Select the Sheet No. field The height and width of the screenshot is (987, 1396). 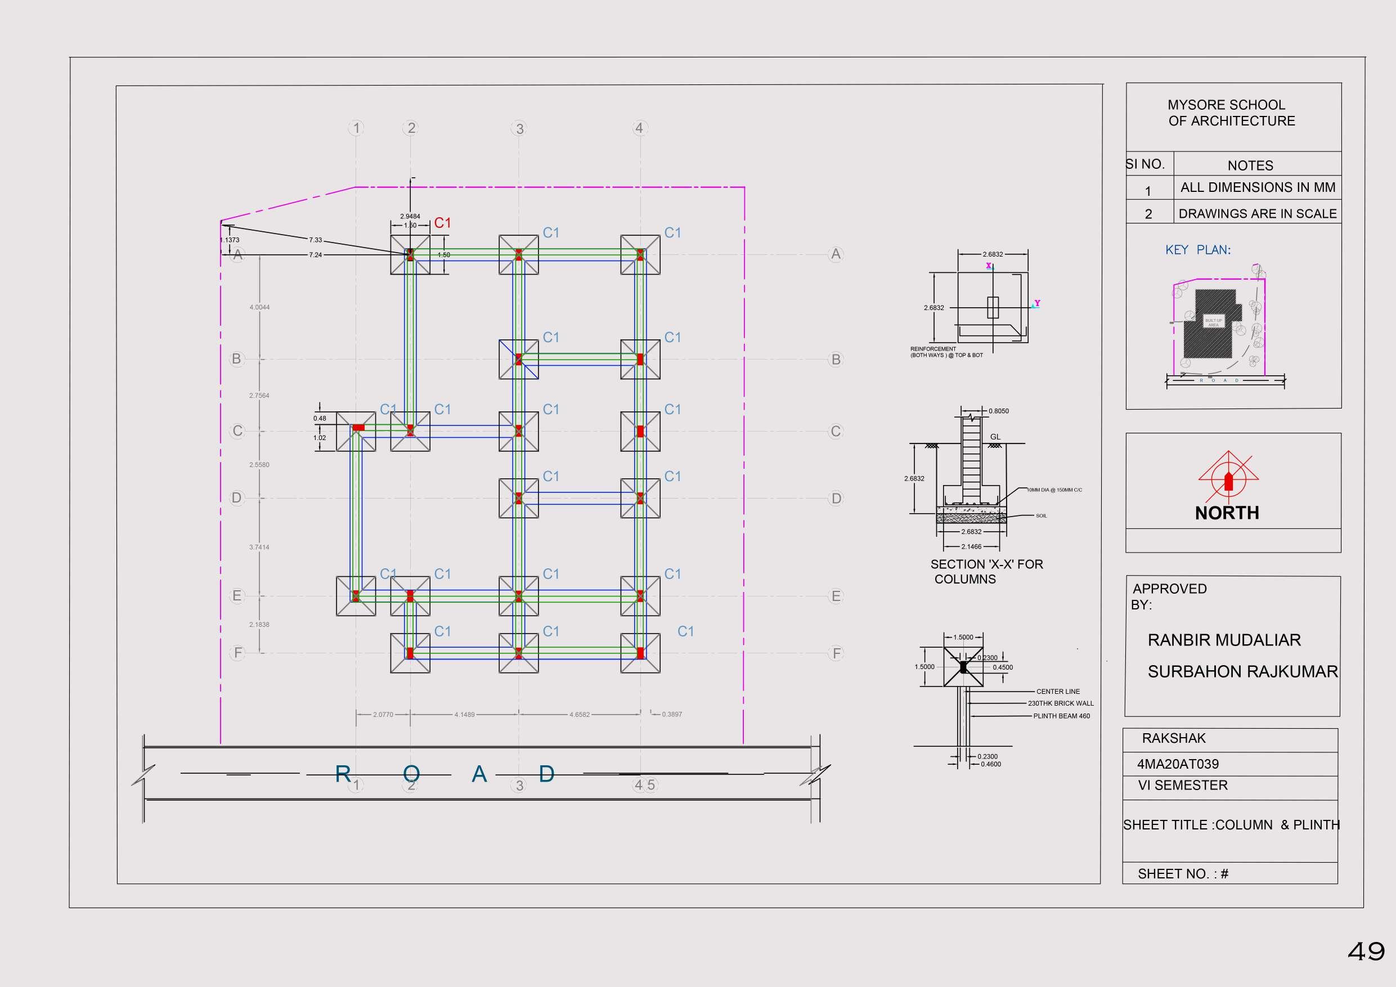(1183, 874)
